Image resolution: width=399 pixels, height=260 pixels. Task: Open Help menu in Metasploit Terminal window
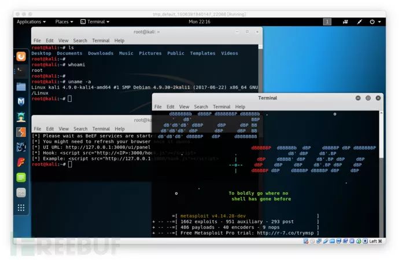pos(240,107)
